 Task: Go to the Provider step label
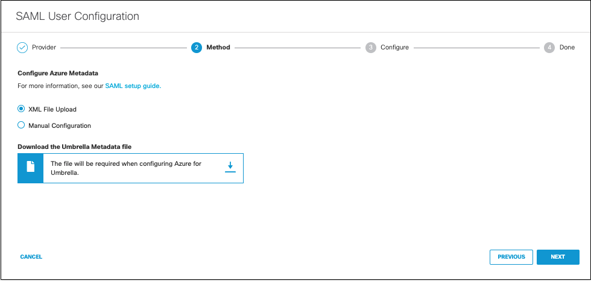click(43, 48)
